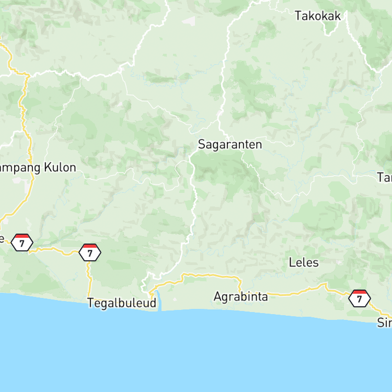
Task: Select the route 7 shield north of Tegalbuleud
Action: [90, 252]
